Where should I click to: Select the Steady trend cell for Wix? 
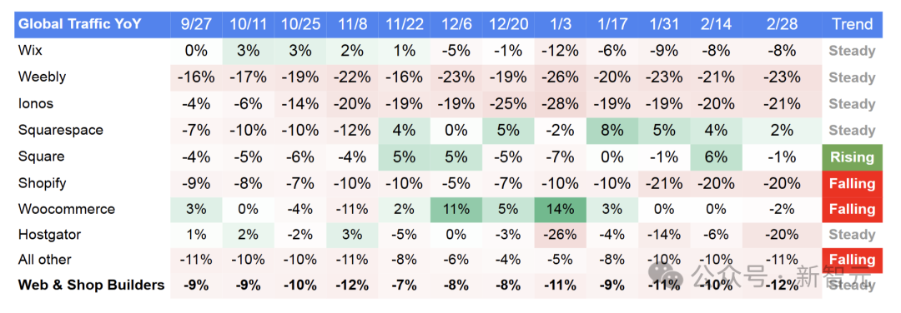click(x=852, y=51)
